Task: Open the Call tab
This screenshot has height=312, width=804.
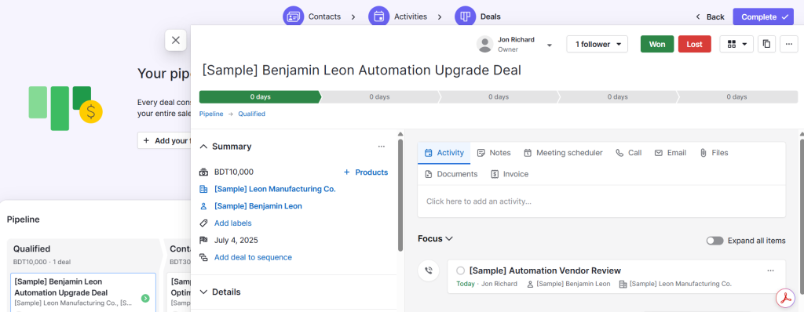Action: 629,153
